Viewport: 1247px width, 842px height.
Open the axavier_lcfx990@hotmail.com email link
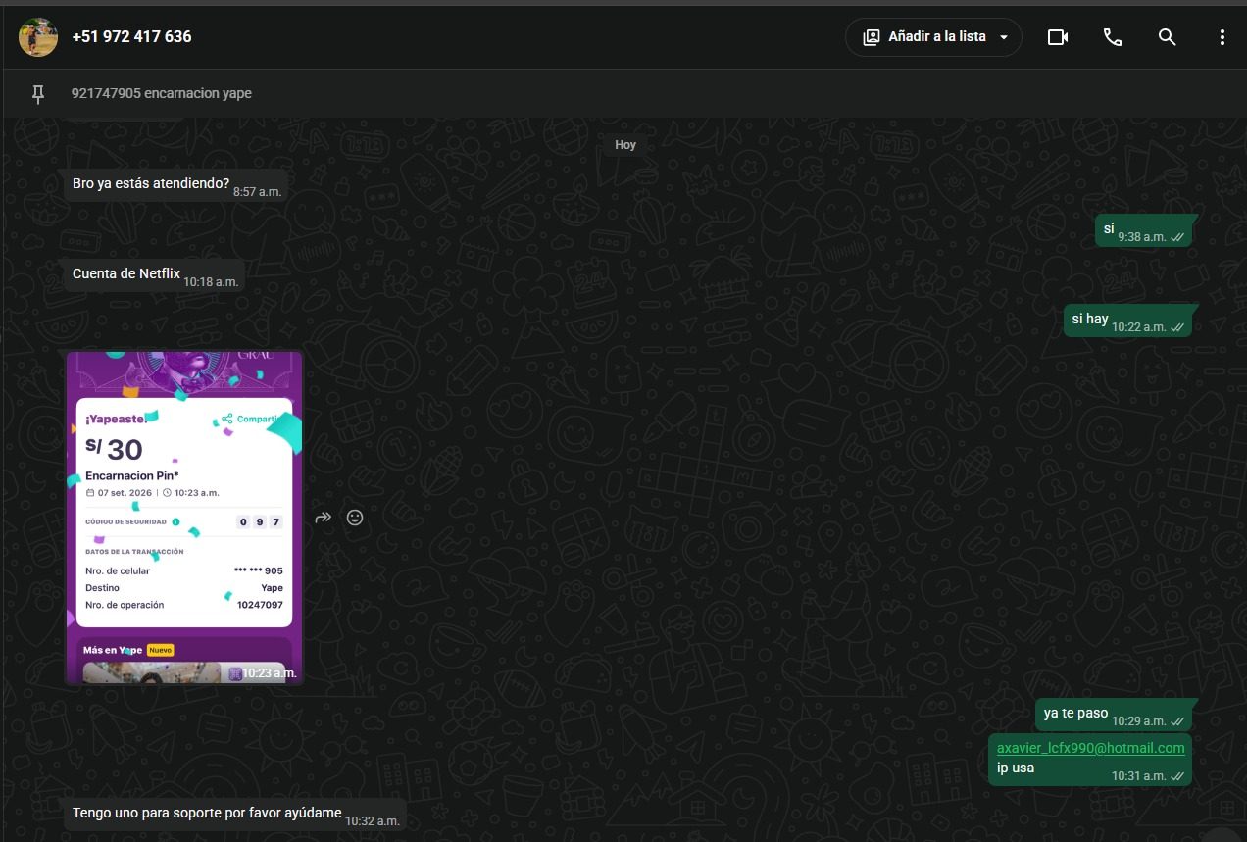(x=1090, y=748)
